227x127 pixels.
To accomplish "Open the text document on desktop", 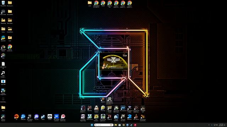I will [3, 65].
